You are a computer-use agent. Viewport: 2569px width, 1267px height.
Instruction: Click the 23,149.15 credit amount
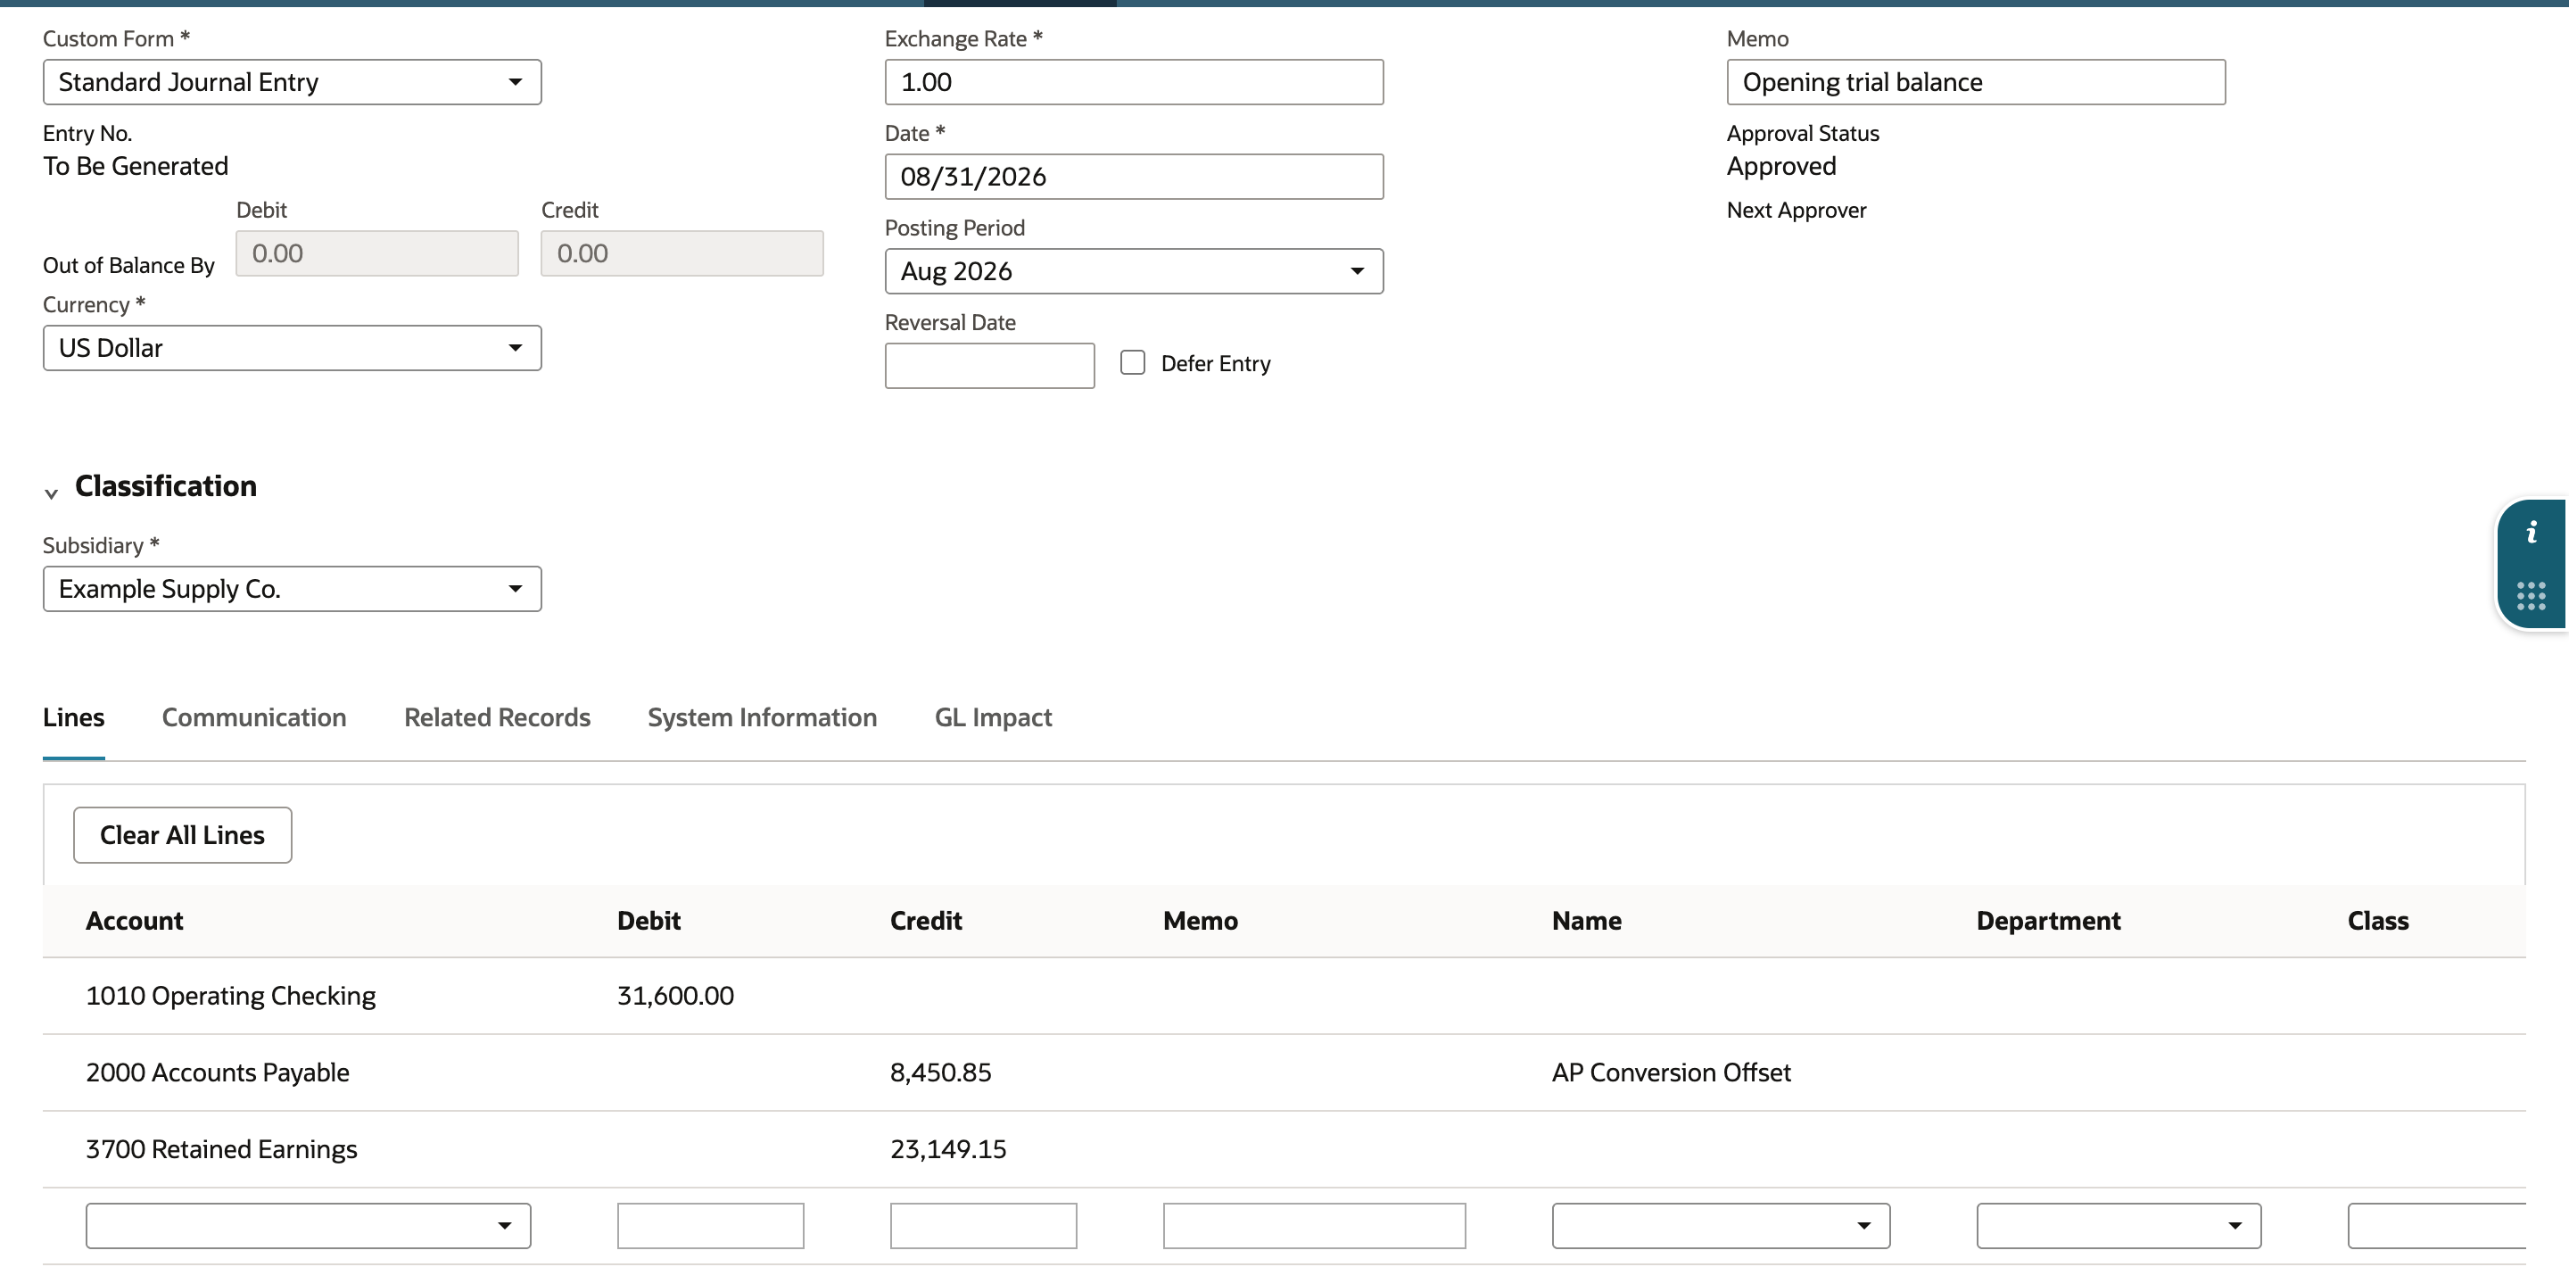948,1149
